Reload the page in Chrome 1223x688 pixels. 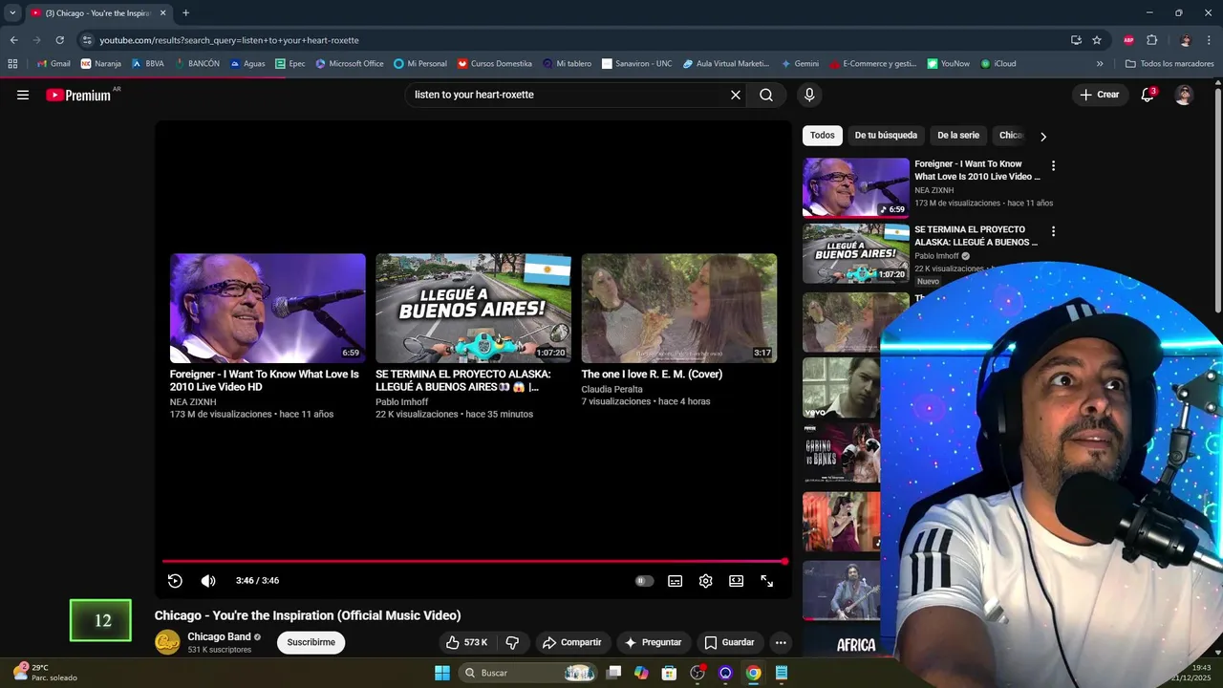(59, 40)
